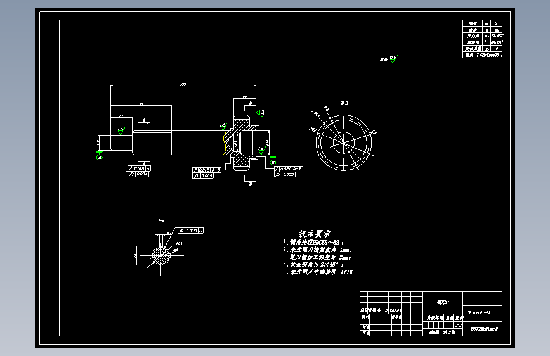
Task: Click the value '0' in the gear parameter table
Action: [496, 49]
